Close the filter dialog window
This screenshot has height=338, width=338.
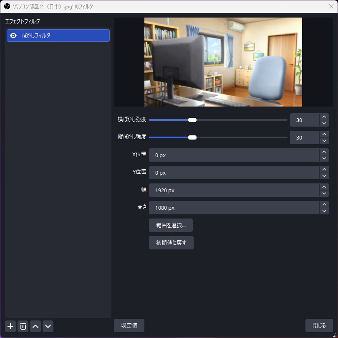pos(331,6)
